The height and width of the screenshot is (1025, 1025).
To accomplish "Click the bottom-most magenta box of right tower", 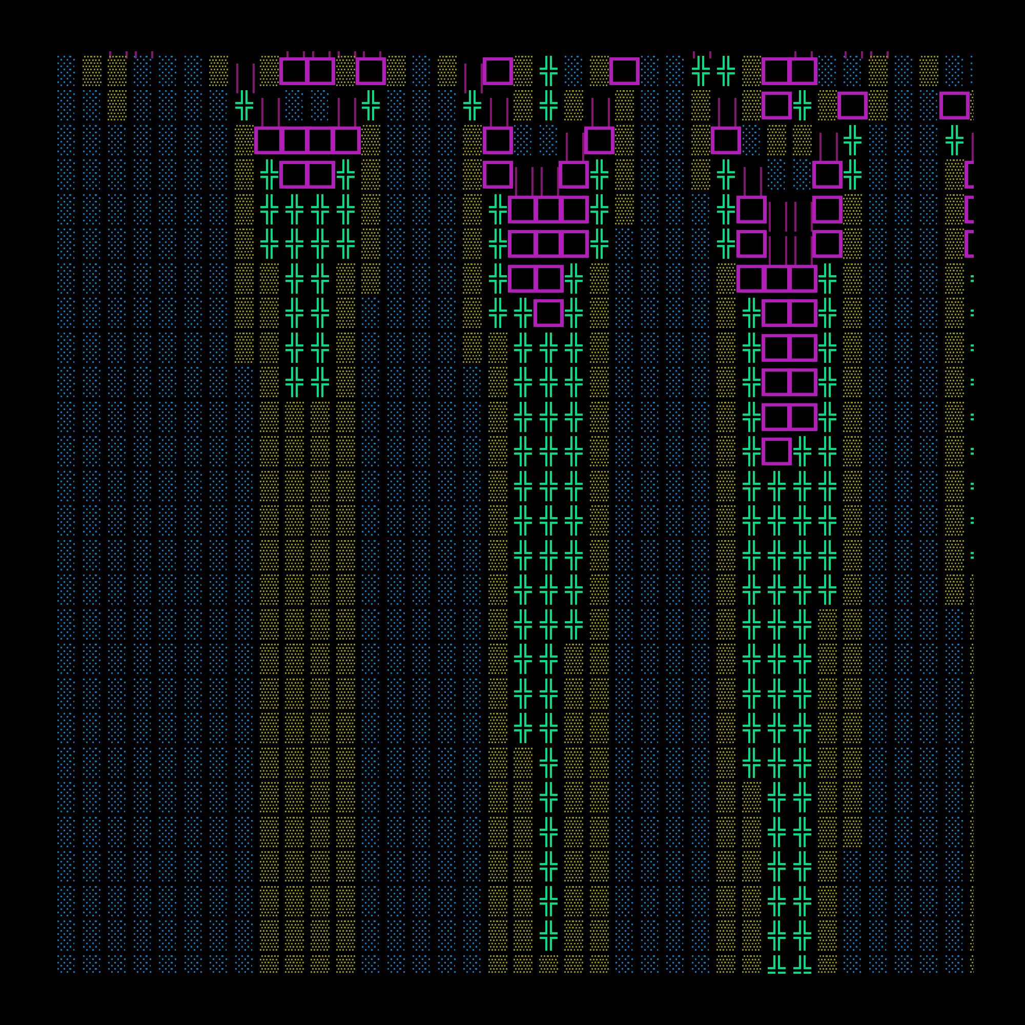I will (x=776, y=451).
